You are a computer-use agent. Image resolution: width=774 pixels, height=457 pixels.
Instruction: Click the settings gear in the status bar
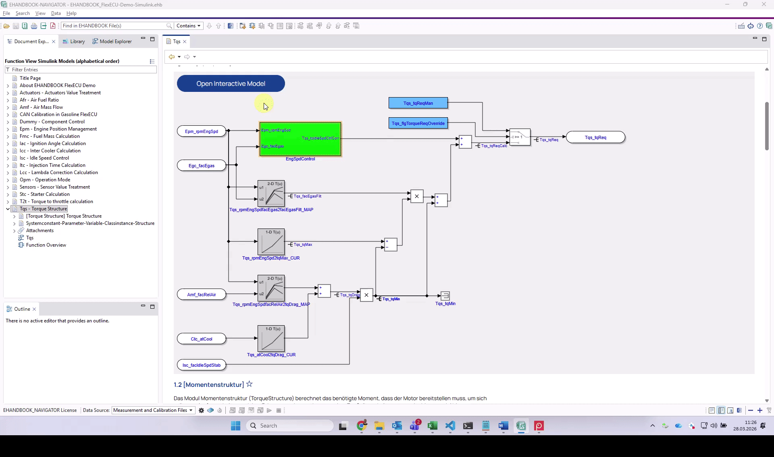pyautogui.click(x=202, y=410)
